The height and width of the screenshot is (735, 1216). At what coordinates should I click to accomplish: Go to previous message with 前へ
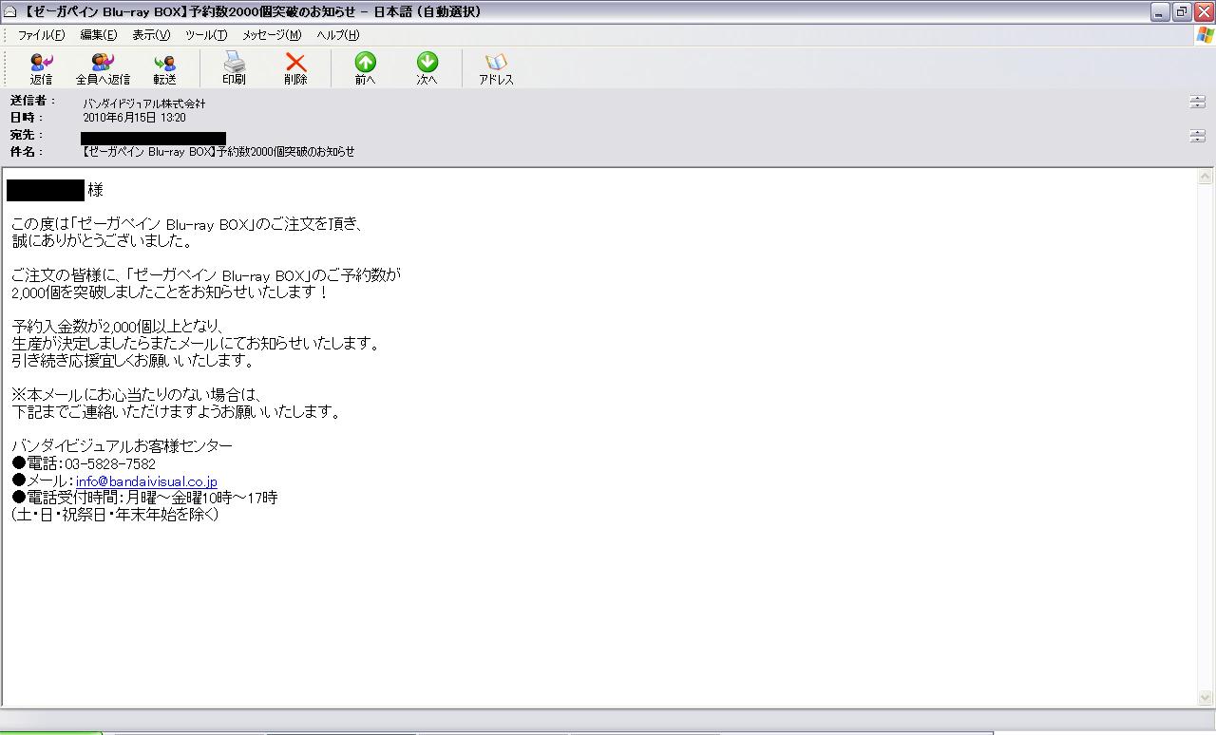[365, 68]
